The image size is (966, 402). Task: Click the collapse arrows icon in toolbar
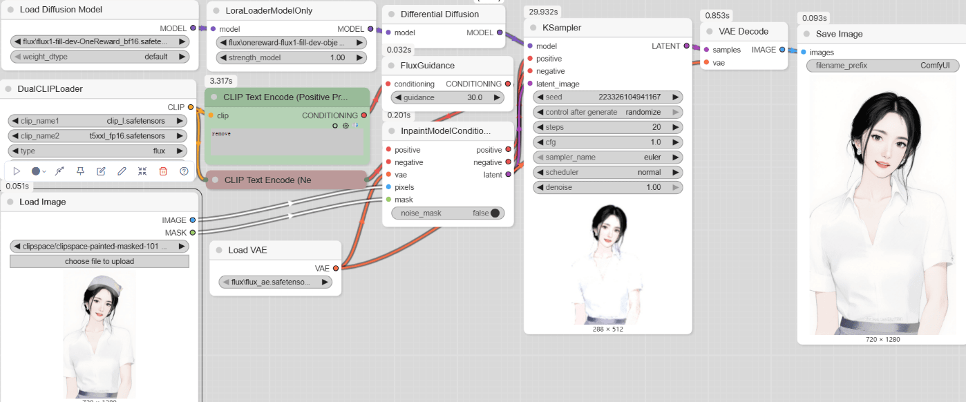142,171
